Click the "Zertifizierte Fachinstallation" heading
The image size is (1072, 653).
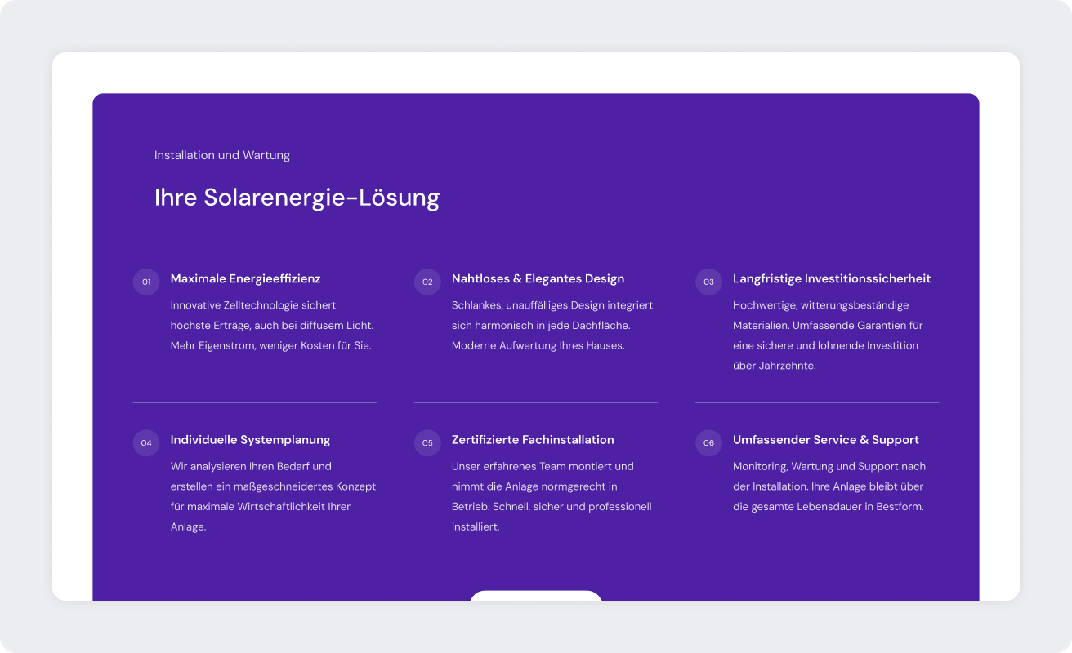533,439
